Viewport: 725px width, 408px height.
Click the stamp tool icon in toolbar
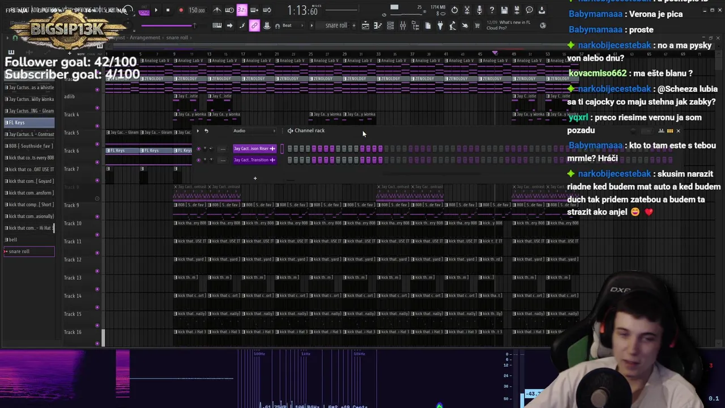[267, 25]
